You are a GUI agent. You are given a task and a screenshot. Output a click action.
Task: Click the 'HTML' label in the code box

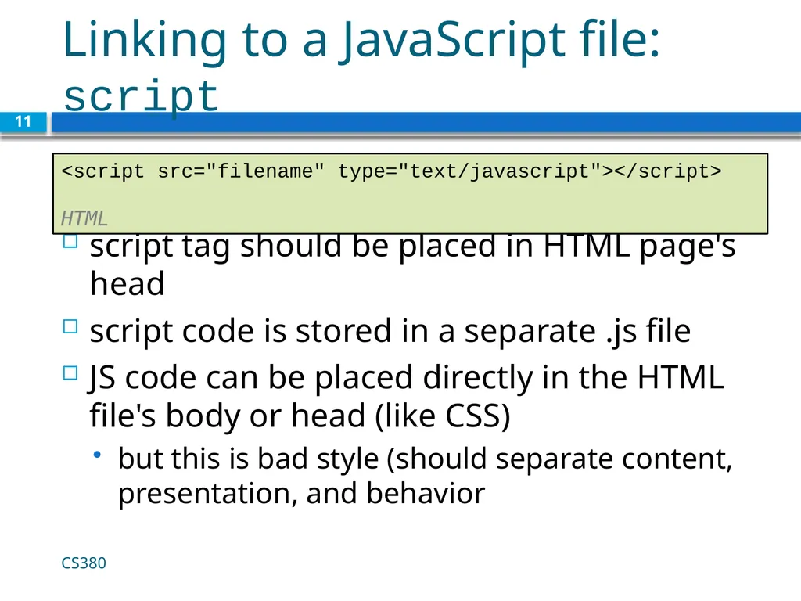tap(84, 218)
